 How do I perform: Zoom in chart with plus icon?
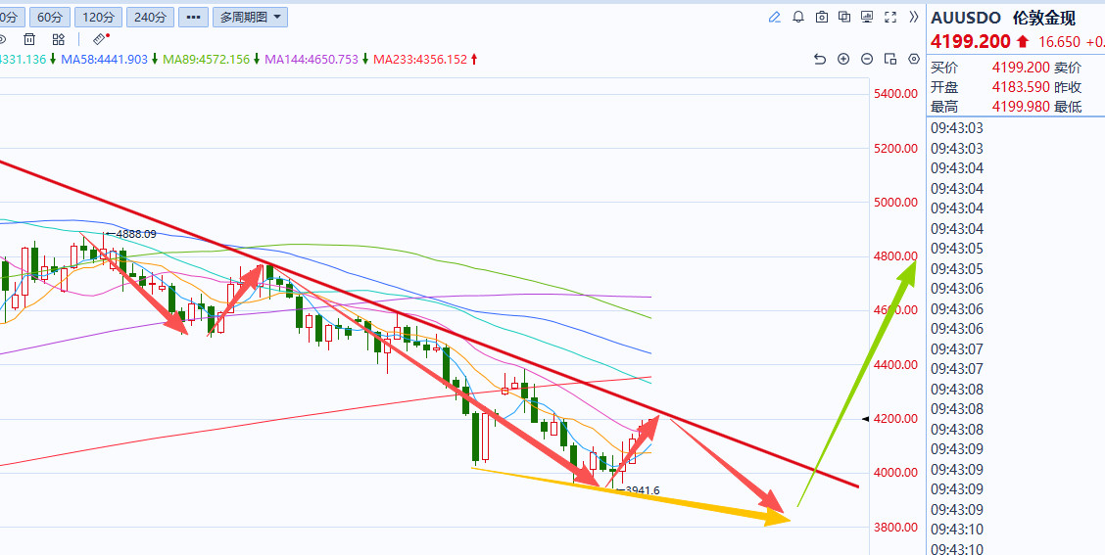click(x=843, y=59)
